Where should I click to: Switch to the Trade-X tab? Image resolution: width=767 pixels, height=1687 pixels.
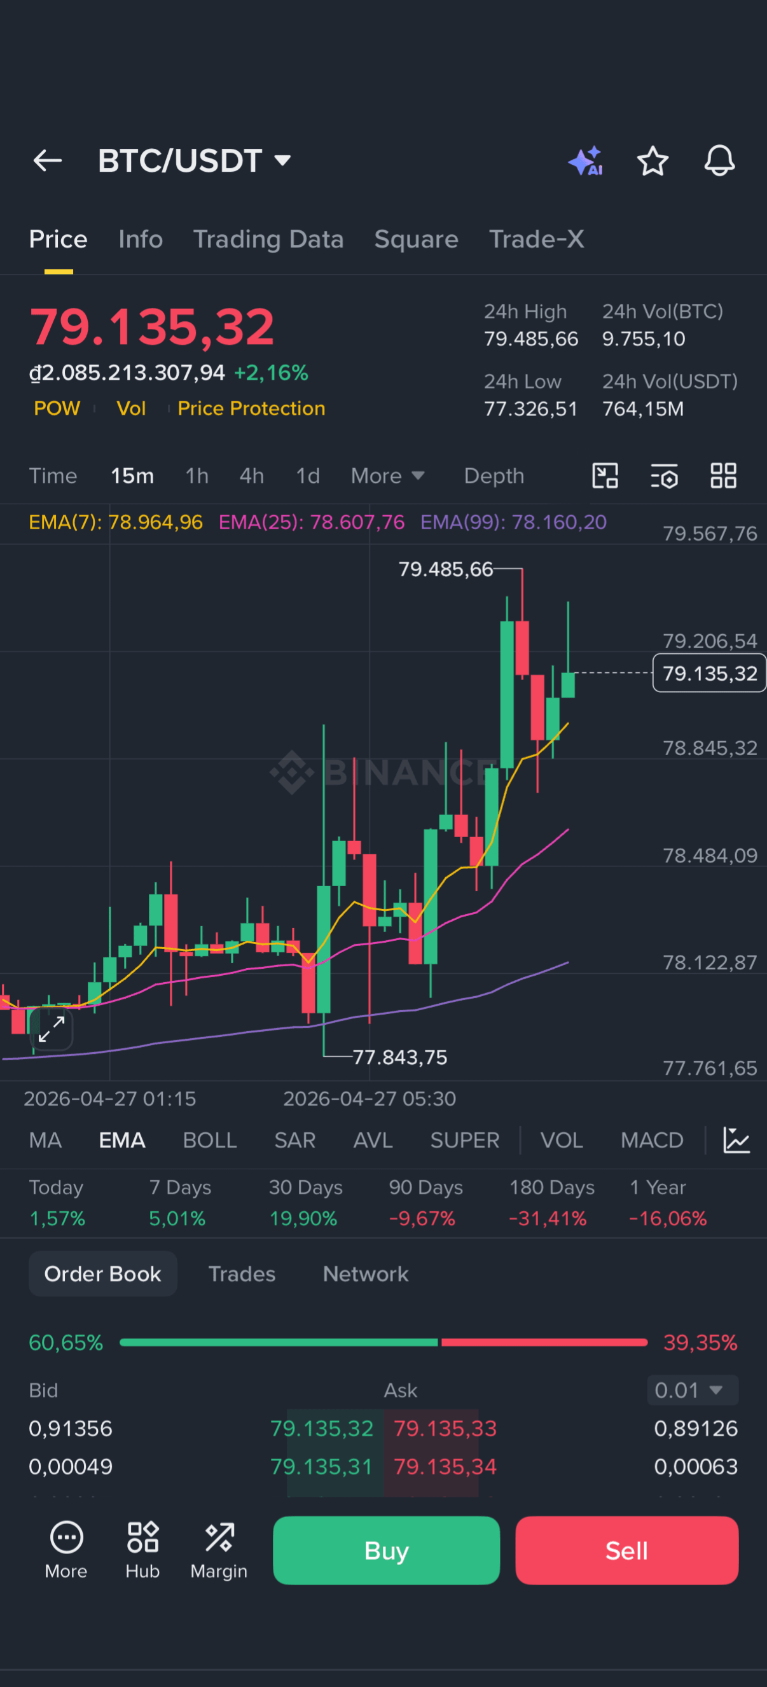[x=536, y=239]
